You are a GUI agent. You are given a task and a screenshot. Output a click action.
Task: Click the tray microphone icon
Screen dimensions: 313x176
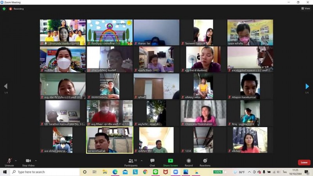pos(264,172)
